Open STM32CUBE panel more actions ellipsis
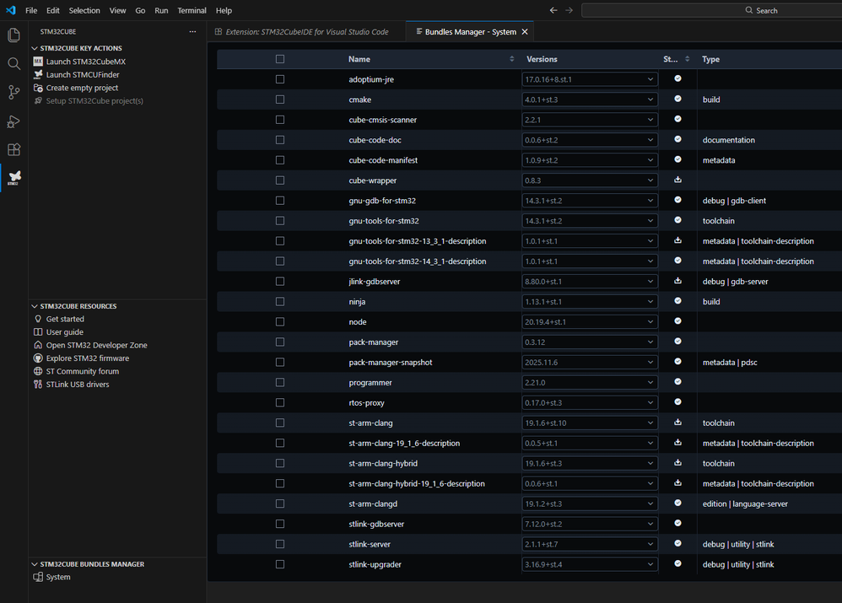 pyautogui.click(x=192, y=32)
